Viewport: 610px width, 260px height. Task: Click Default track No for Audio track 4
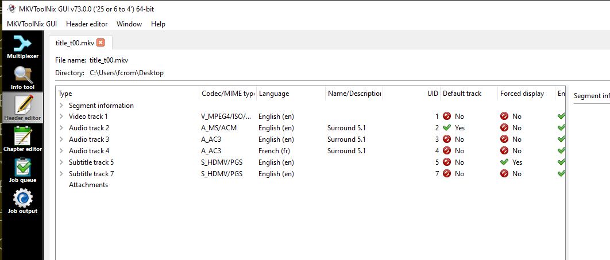(453, 151)
